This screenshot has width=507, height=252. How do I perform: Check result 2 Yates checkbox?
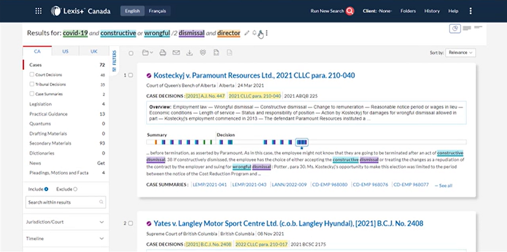[130, 223]
